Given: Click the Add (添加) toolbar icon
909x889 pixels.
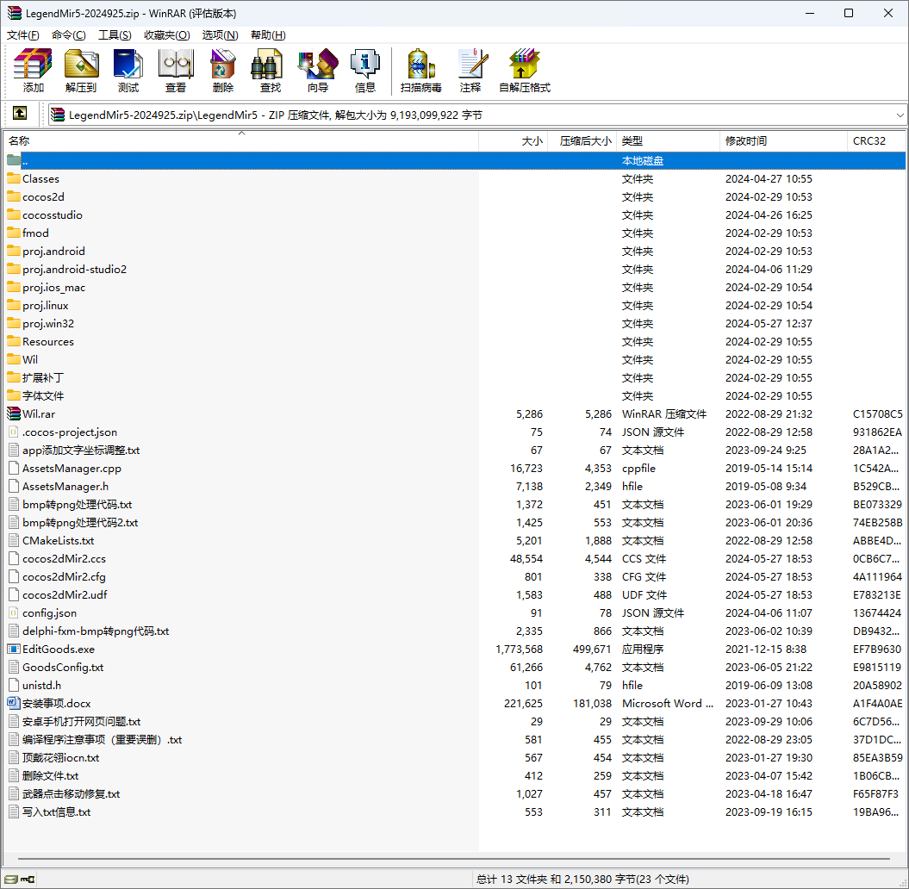Looking at the screenshot, I should point(33,64).
